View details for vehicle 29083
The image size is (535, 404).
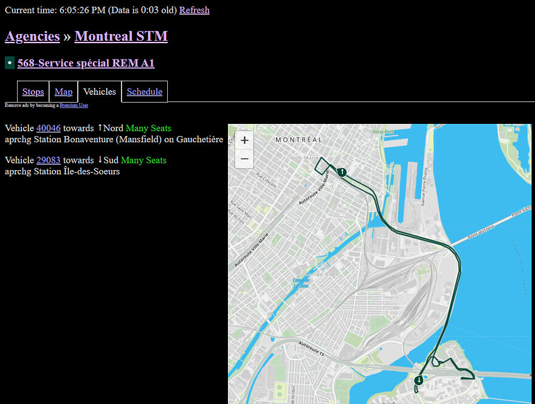click(x=49, y=160)
